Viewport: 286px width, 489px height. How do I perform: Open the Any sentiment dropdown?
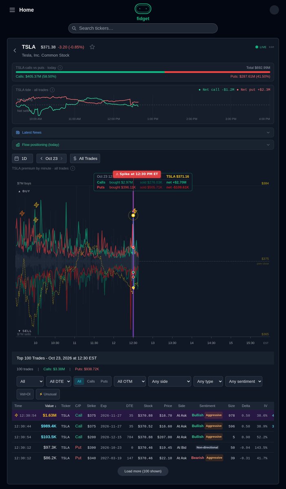(x=244, y=381)
